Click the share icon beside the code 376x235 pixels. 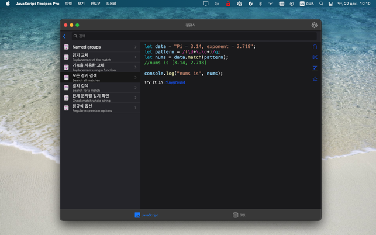click(315, 47)
